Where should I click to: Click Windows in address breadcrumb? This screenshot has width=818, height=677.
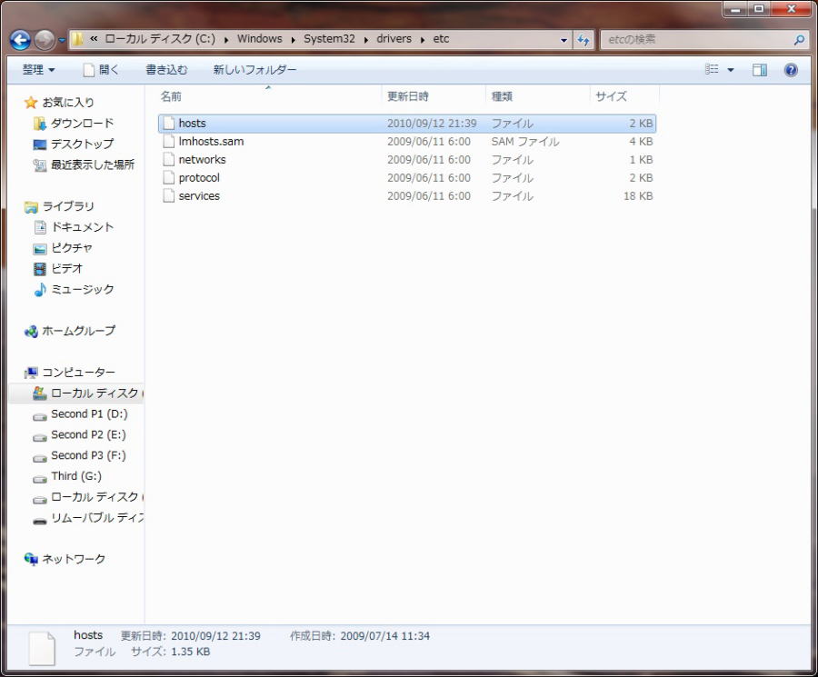pyautogui.click(x=259, y=39)
